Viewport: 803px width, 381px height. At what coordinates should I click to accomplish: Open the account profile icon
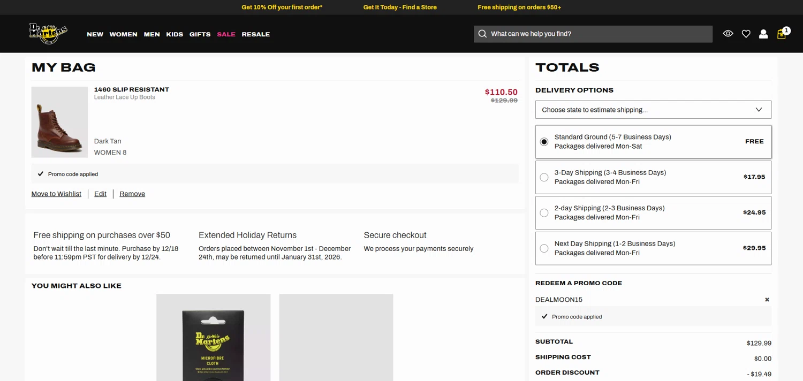pyautogui.click(x=763, y=34)
